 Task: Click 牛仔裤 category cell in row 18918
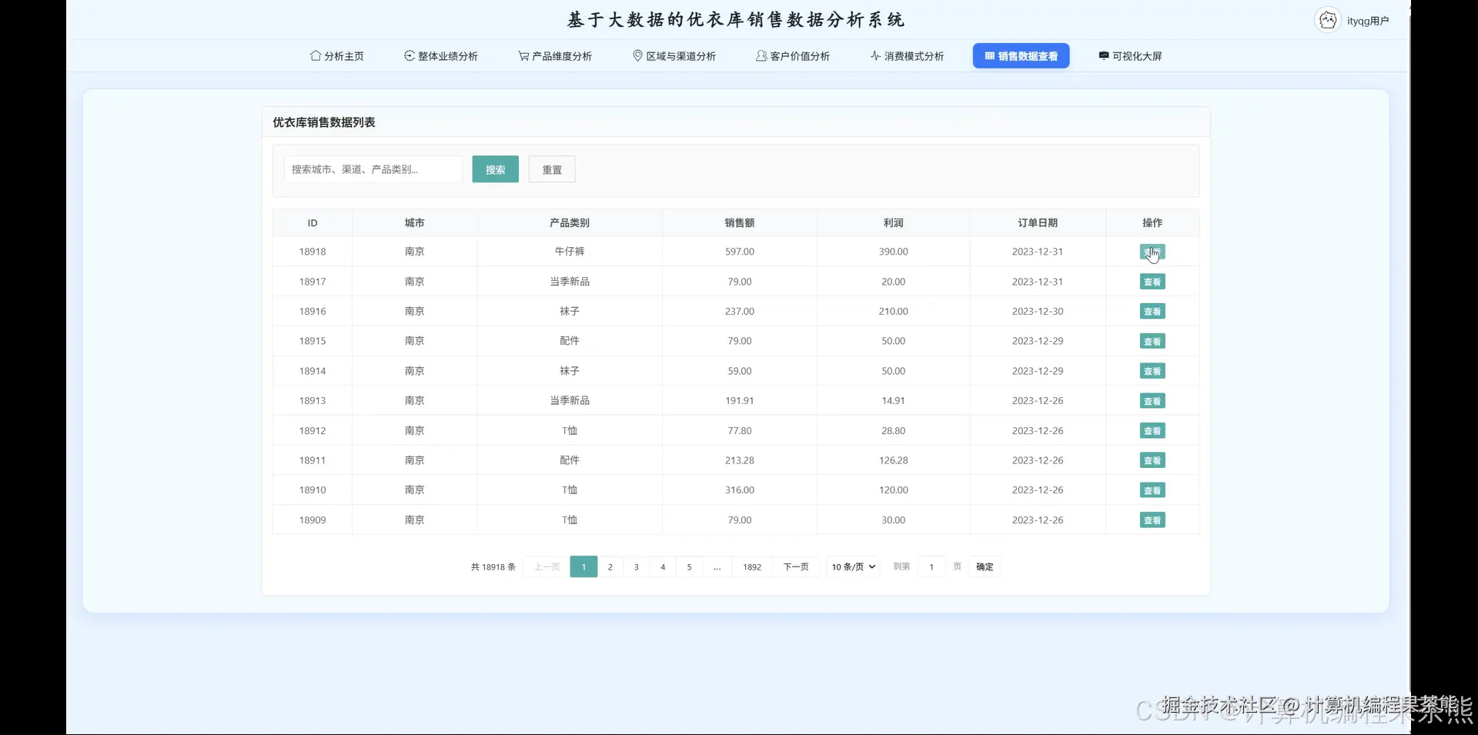570,252
